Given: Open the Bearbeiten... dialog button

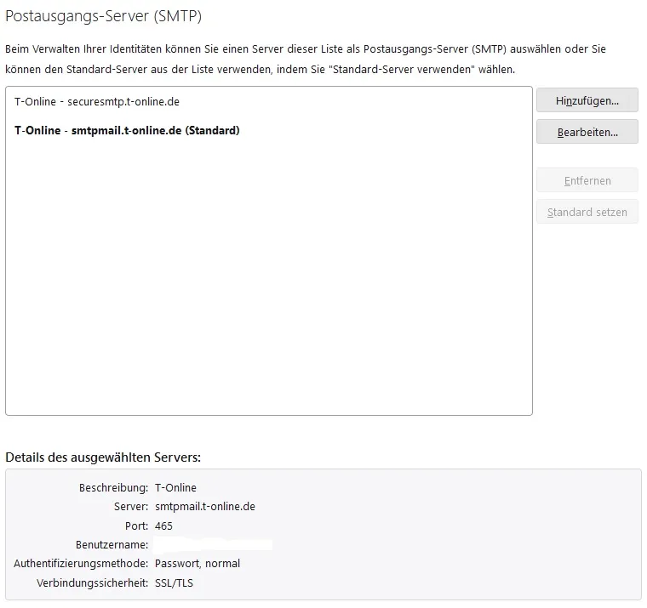Looking at the screenshot, I should coord(587,132).
